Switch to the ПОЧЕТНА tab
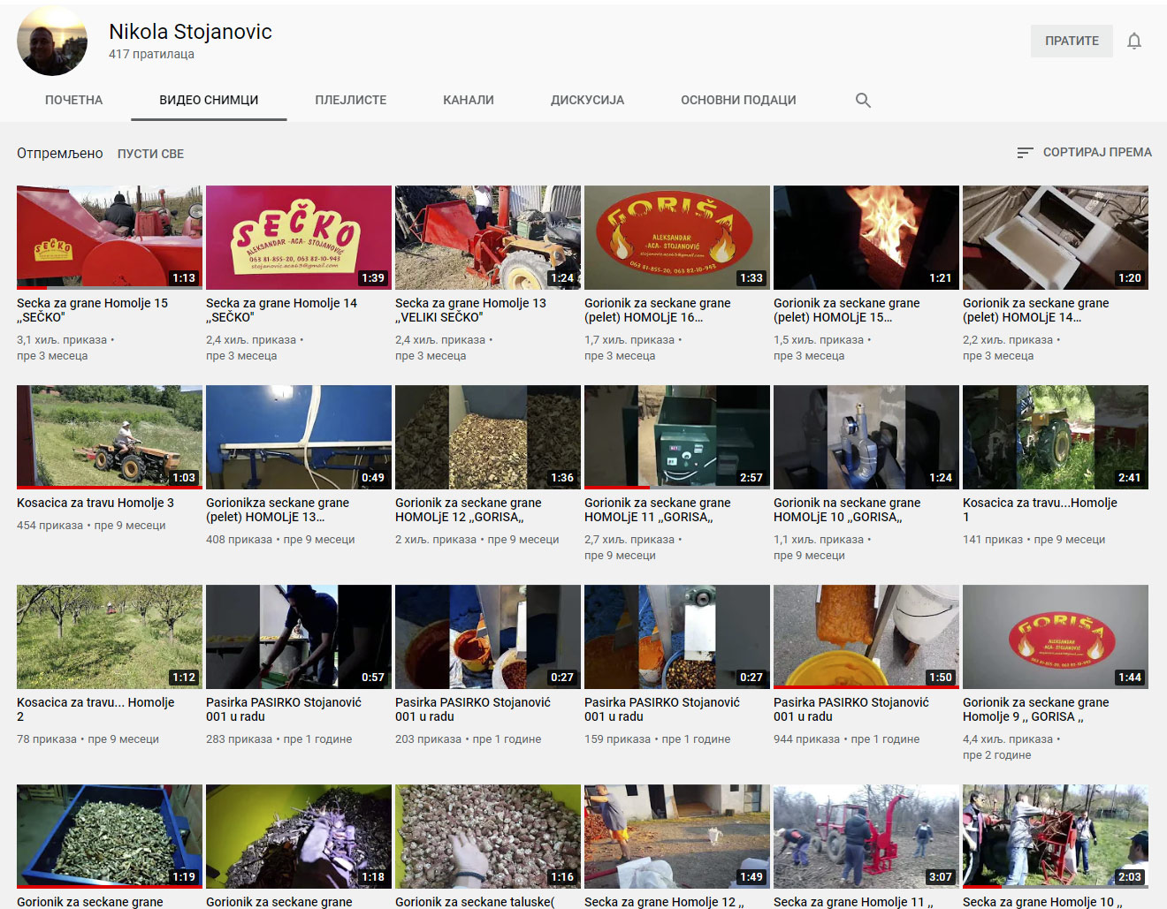Screen dimensions: 1167x909 (x=74, y=100)
